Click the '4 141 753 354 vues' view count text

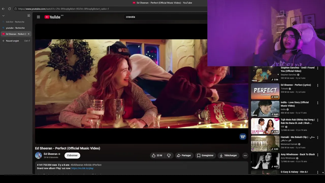pyautogui.click(x=47, y=165)
